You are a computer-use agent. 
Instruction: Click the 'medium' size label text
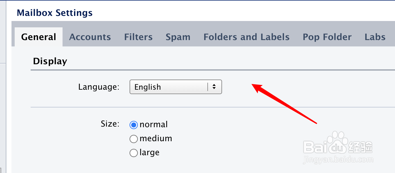coord(156,139)
